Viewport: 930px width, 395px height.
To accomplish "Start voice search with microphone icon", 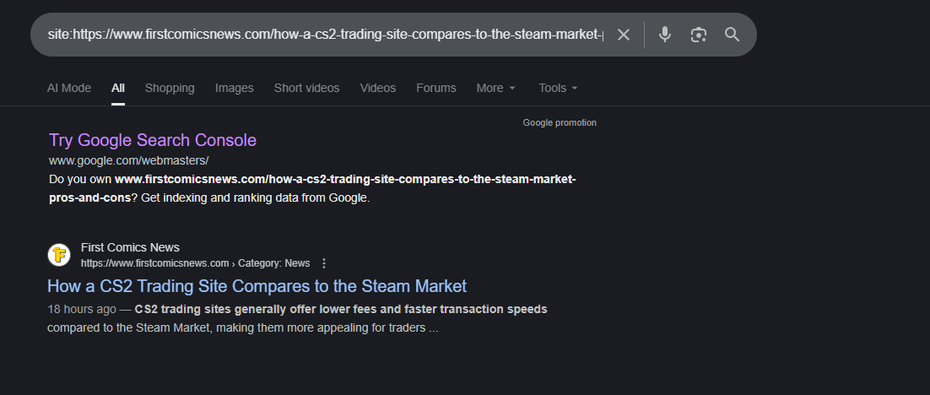I will click(665, 35).
